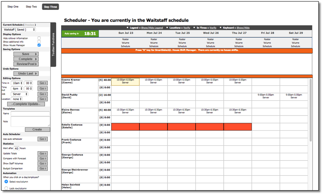Click Go next to Budget Comparison

[42, 168]
